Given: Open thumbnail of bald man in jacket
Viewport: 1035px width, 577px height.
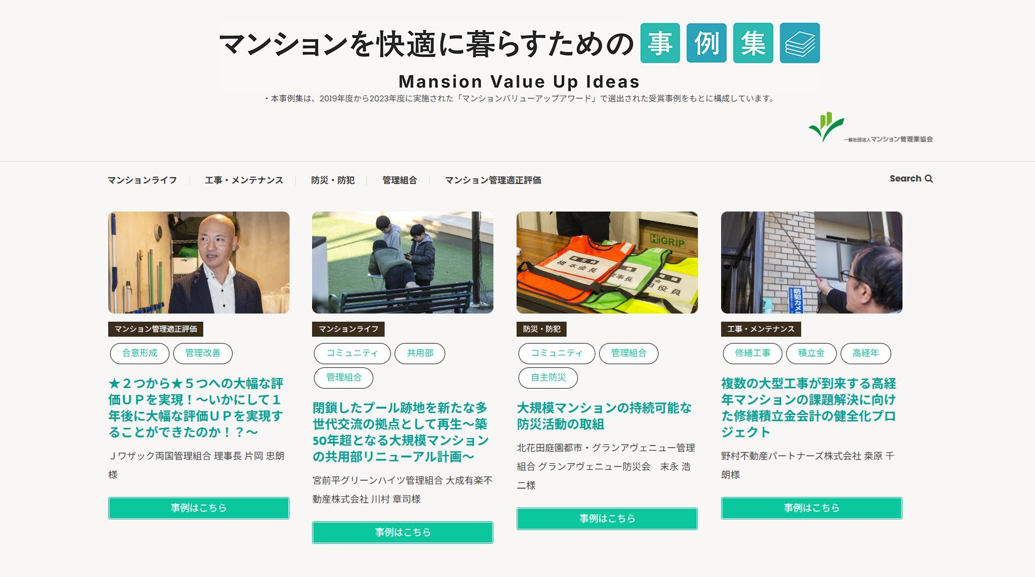Looking at the screenshot, I should point(199,262).
